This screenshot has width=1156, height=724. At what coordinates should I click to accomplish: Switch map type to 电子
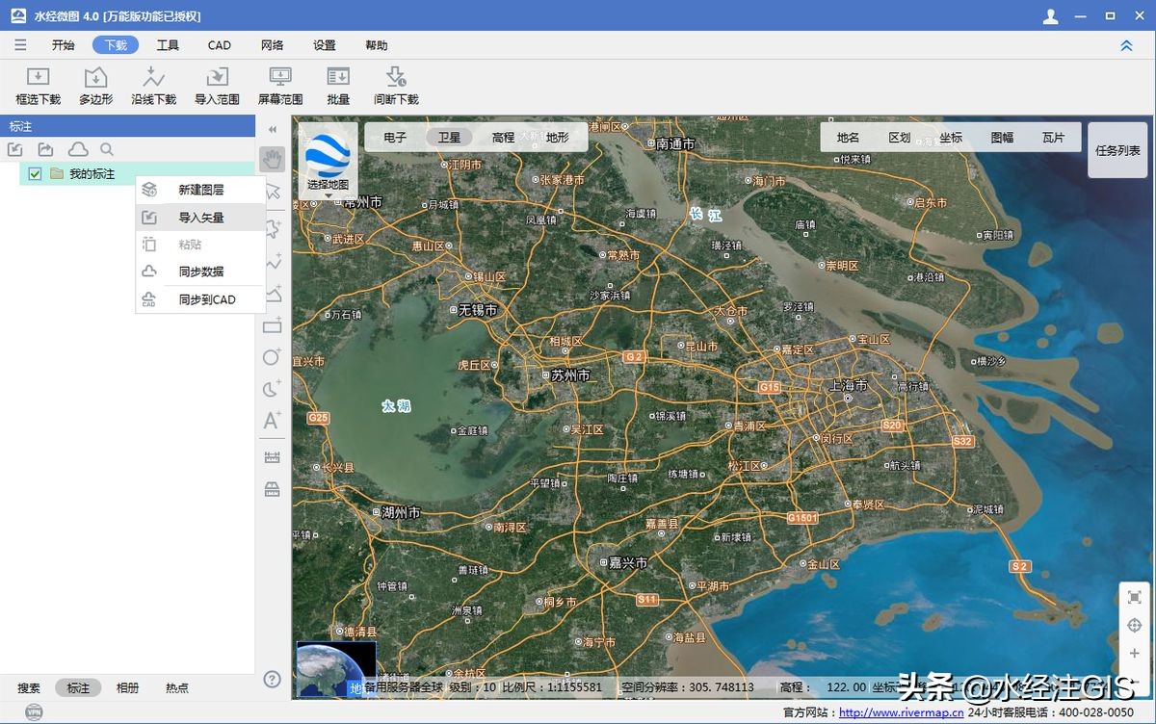(395, 138)
